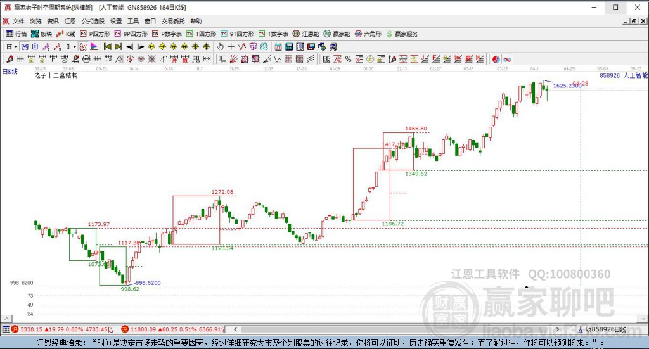Jump to first bar icon
The width and height of the screenshot is (649, 349).
(x=107, y=47)
